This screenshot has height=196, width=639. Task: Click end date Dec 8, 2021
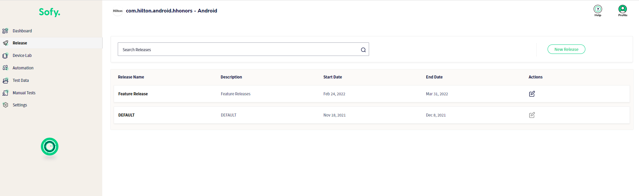point(436,115)
